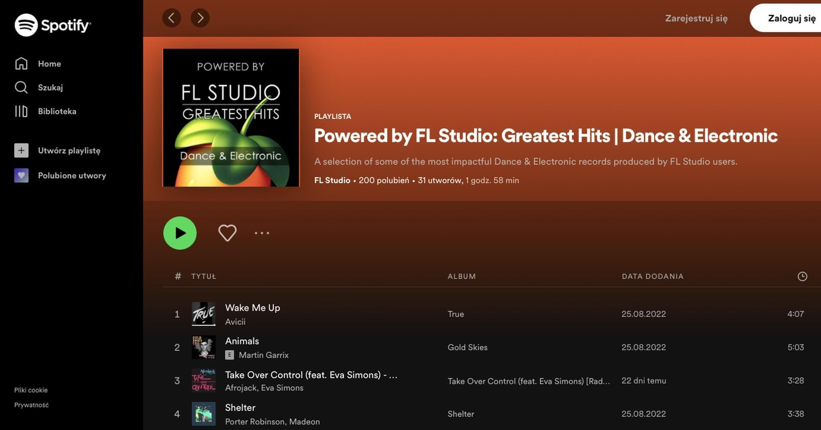The image size is (821, 430).
Task: Click the TYTUŁ column header
Action: click(204, 276)
